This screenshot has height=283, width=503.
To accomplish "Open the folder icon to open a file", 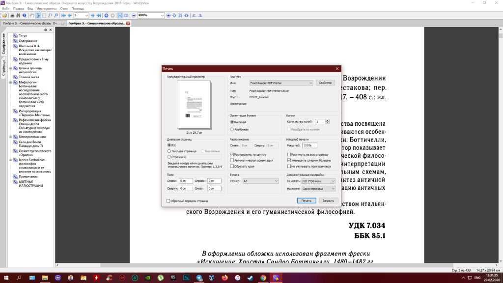I will [3, 15].
